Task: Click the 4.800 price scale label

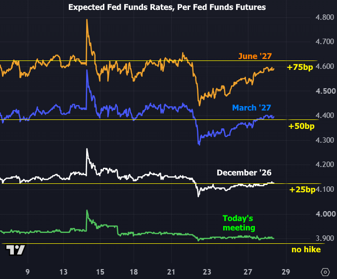Action: [x=325, y=17]
